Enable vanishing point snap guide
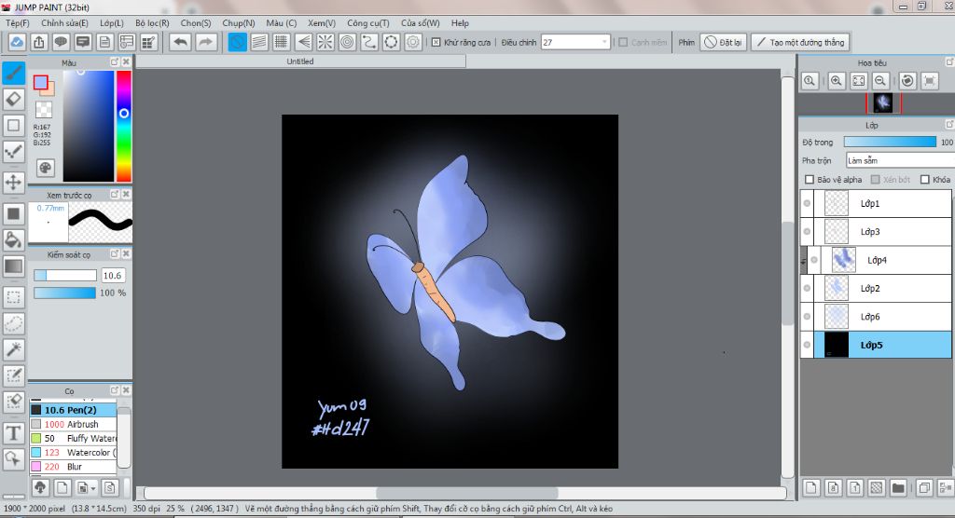 coord(303,42)
